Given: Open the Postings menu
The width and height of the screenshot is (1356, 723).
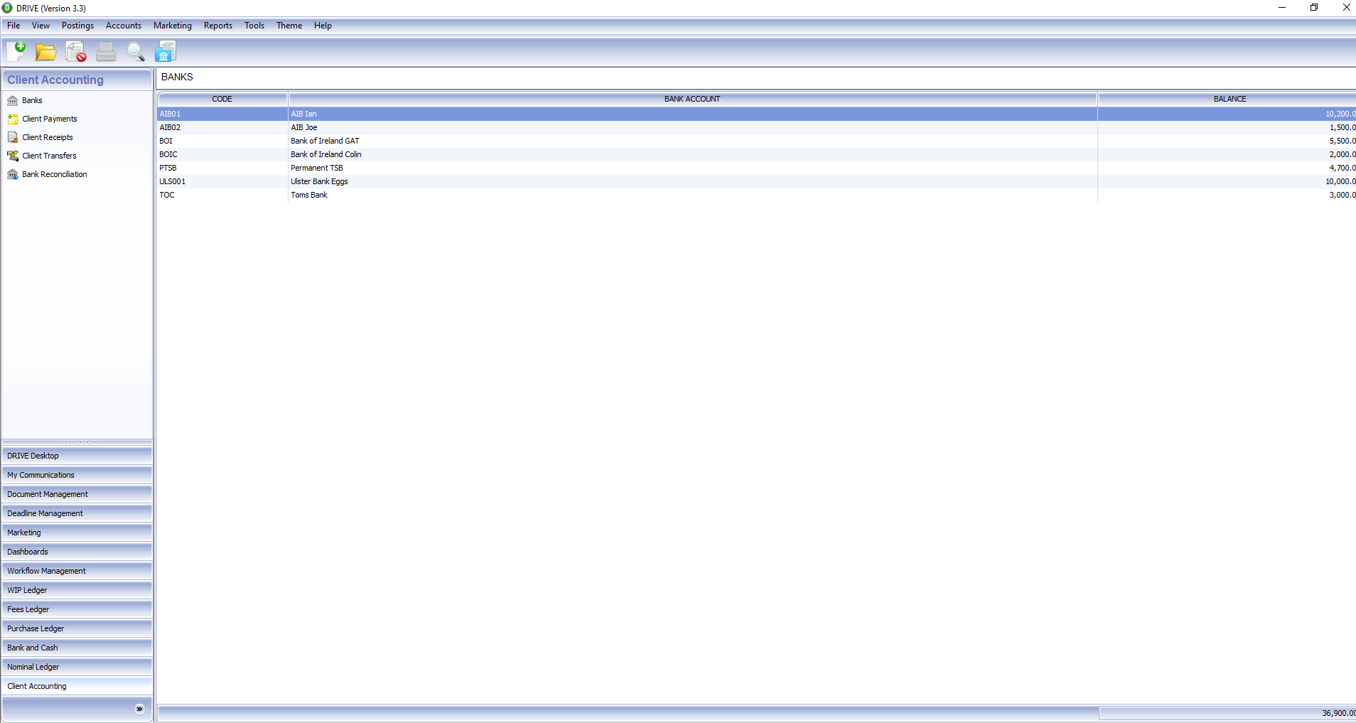Looking at the screenshot, I should tap(77, 26).
